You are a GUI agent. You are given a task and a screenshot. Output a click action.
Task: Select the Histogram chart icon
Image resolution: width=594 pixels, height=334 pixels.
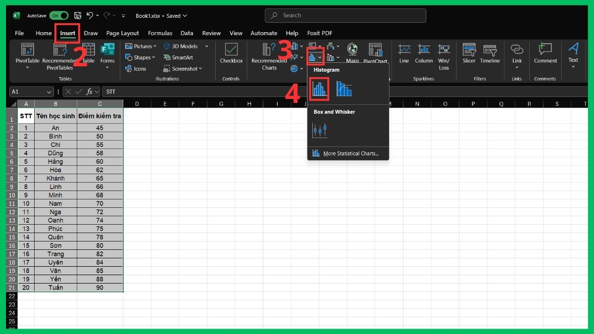pyautogui.click(x=319, y=89)
